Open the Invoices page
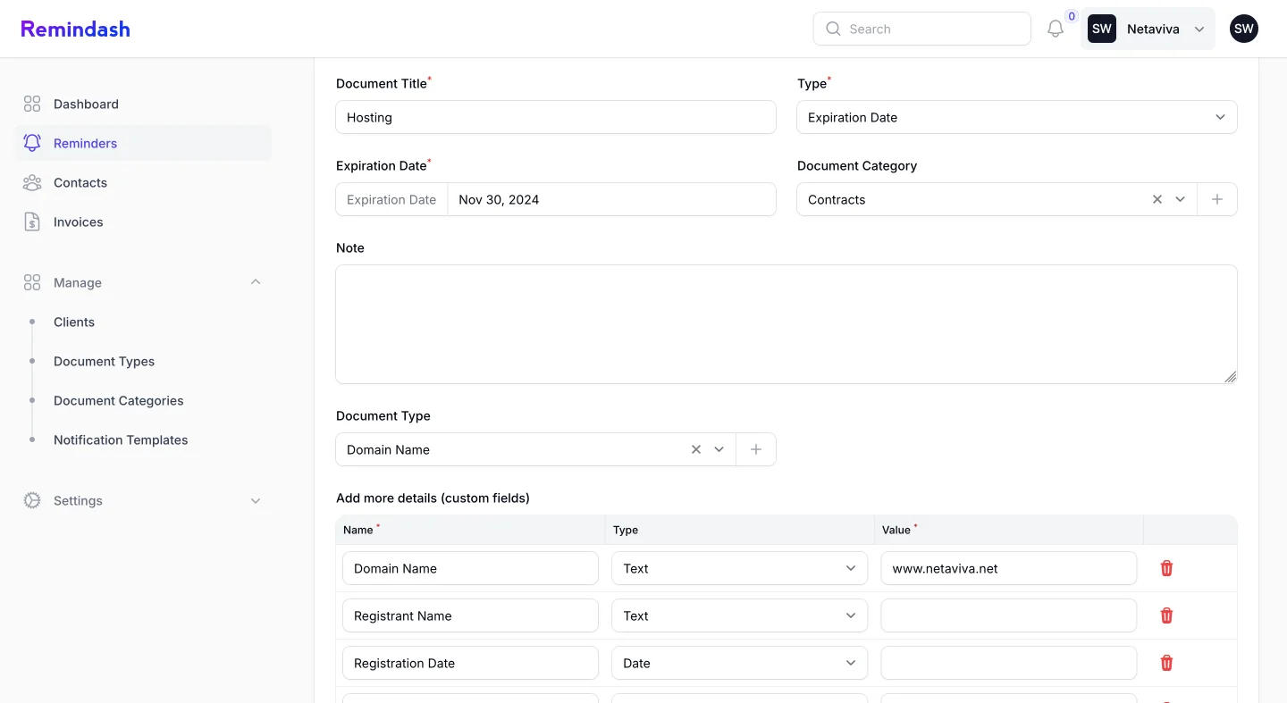Viewport: 1287px width, 703px height. pos(143,222)
